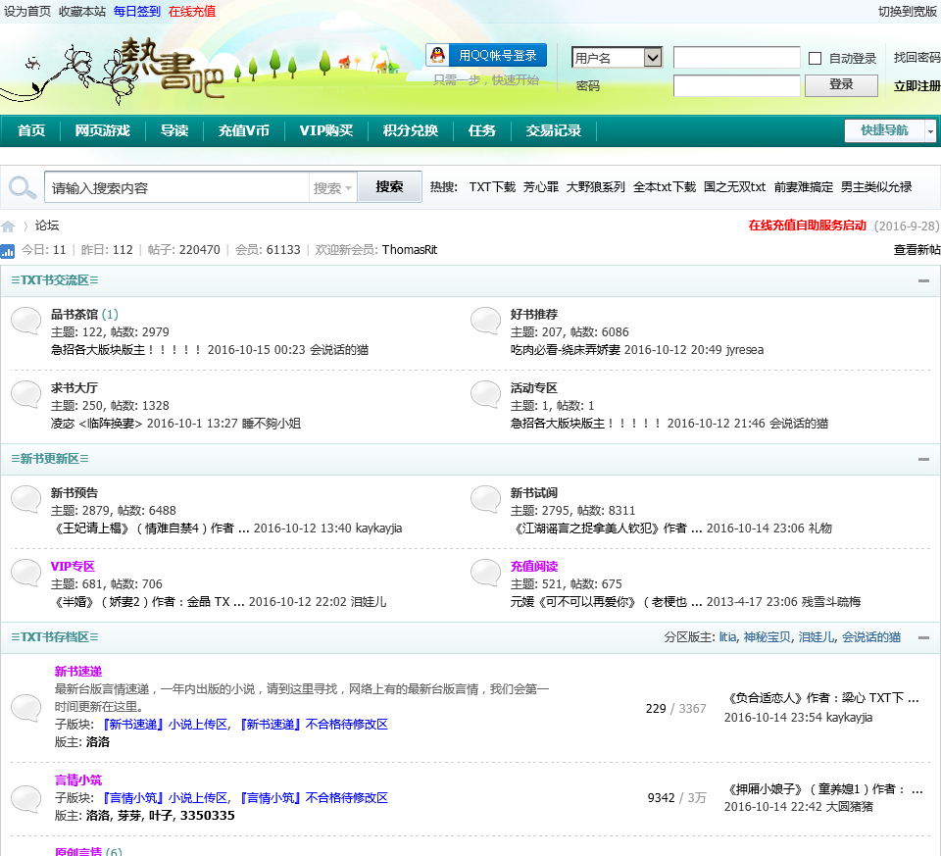Viewport: 941px width, 856px height.
Task: Click the home icon in the breadcrumb
Action: 8,227
